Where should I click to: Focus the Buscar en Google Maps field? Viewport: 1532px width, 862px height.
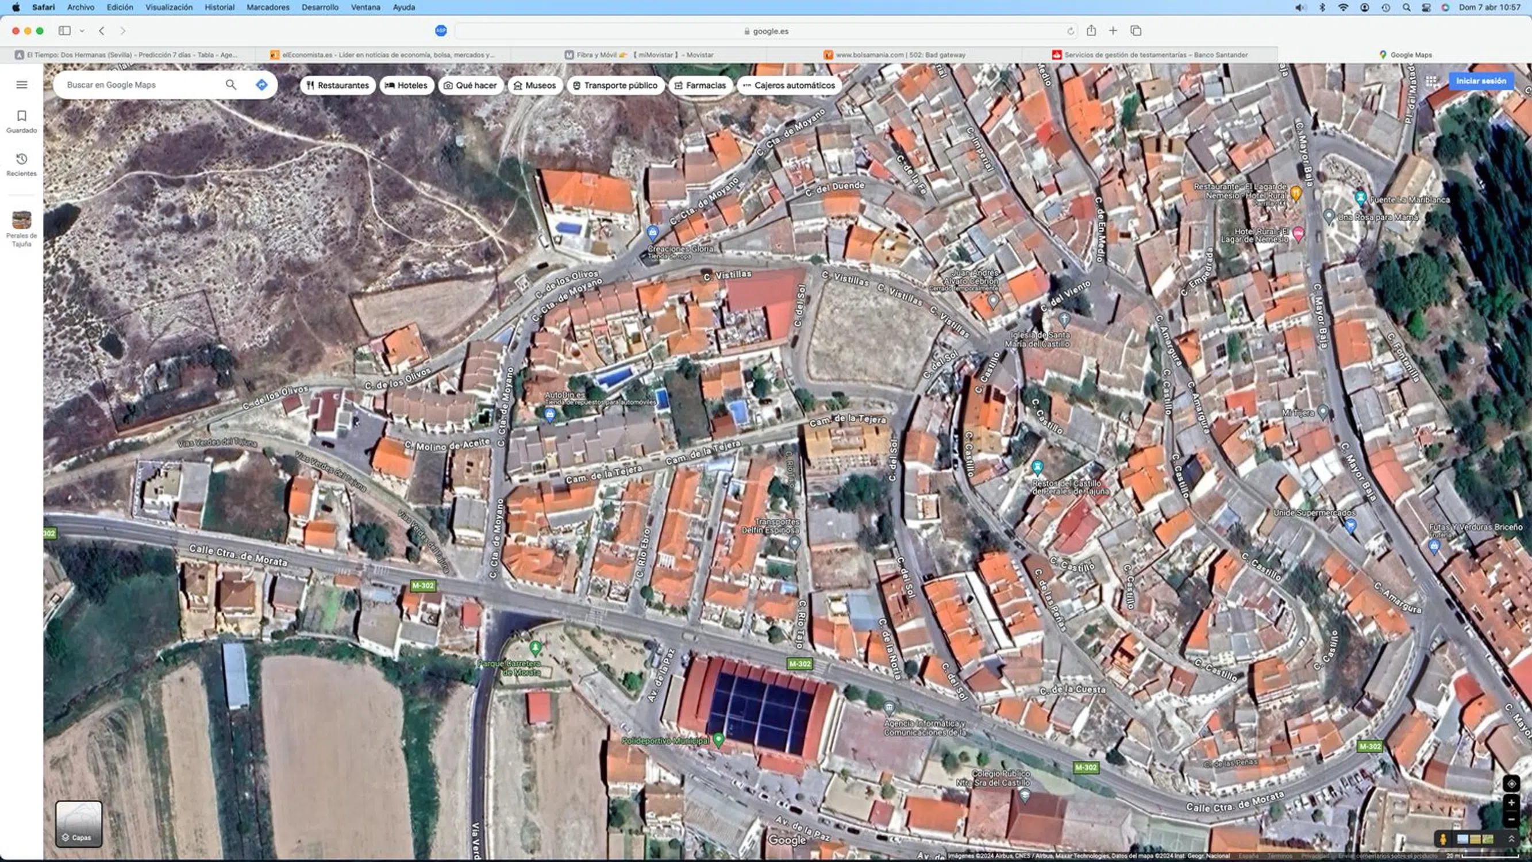(137, 85)
